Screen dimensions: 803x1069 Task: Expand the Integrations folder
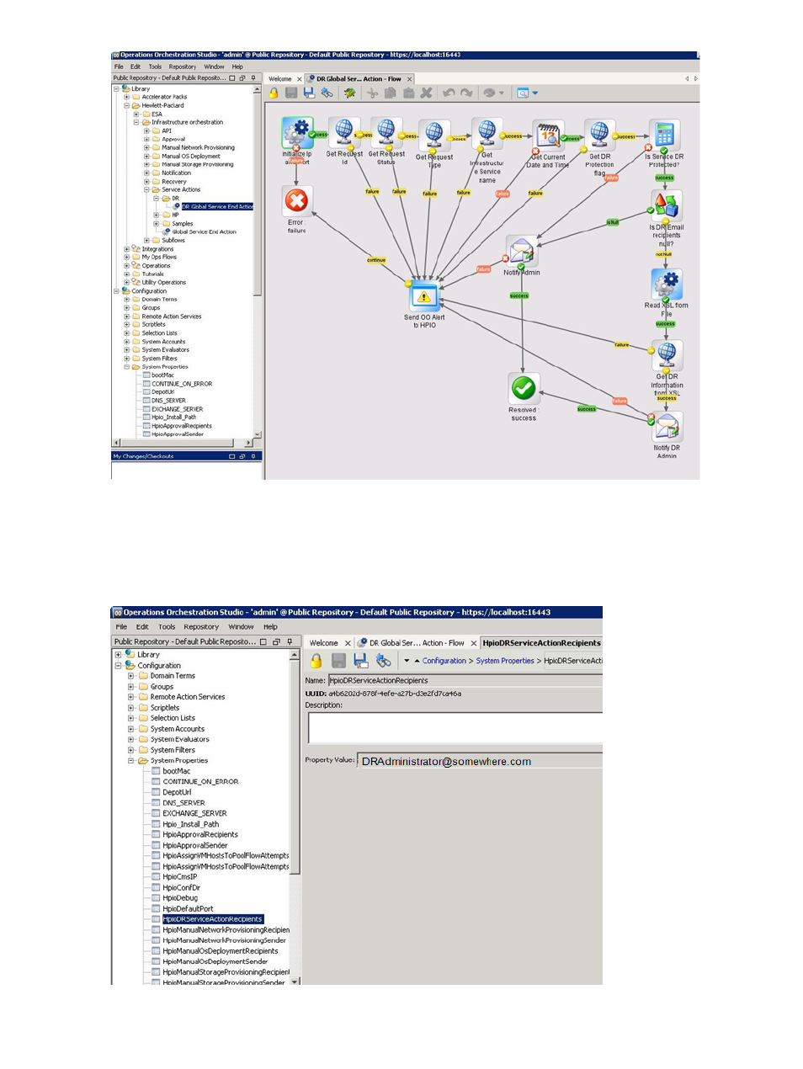point(127,249)
